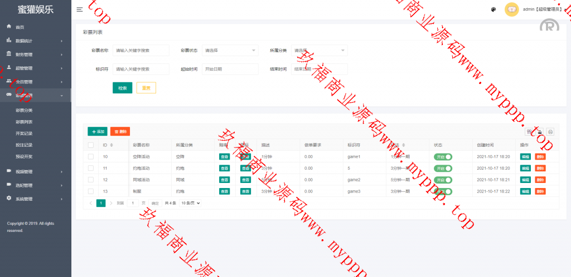Open the 10条/页 page size dropdown
The width and height of the screenshot is (571, 277).
point(190,204)
